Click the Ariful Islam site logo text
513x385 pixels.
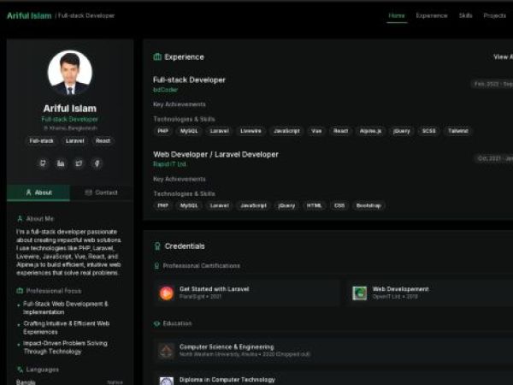pos(29,15)
